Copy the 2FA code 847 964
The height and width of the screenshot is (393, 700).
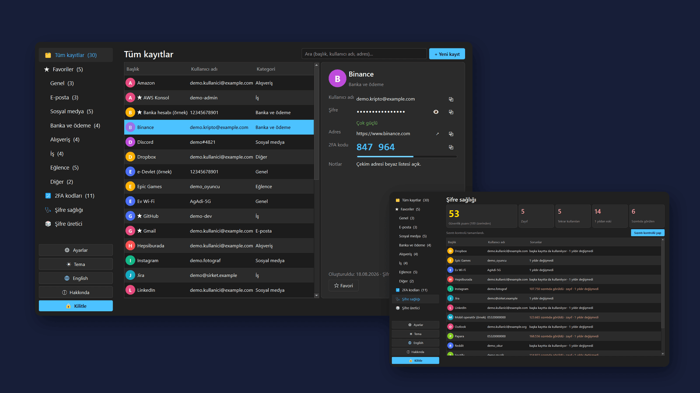tap(451, 147)
